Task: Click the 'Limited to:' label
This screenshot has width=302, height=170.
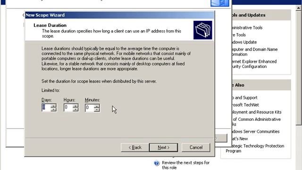Action: [x=50, y=90]
